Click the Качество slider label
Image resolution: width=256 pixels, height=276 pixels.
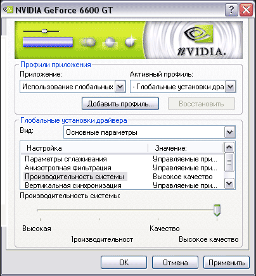click(x=165, y=229)
